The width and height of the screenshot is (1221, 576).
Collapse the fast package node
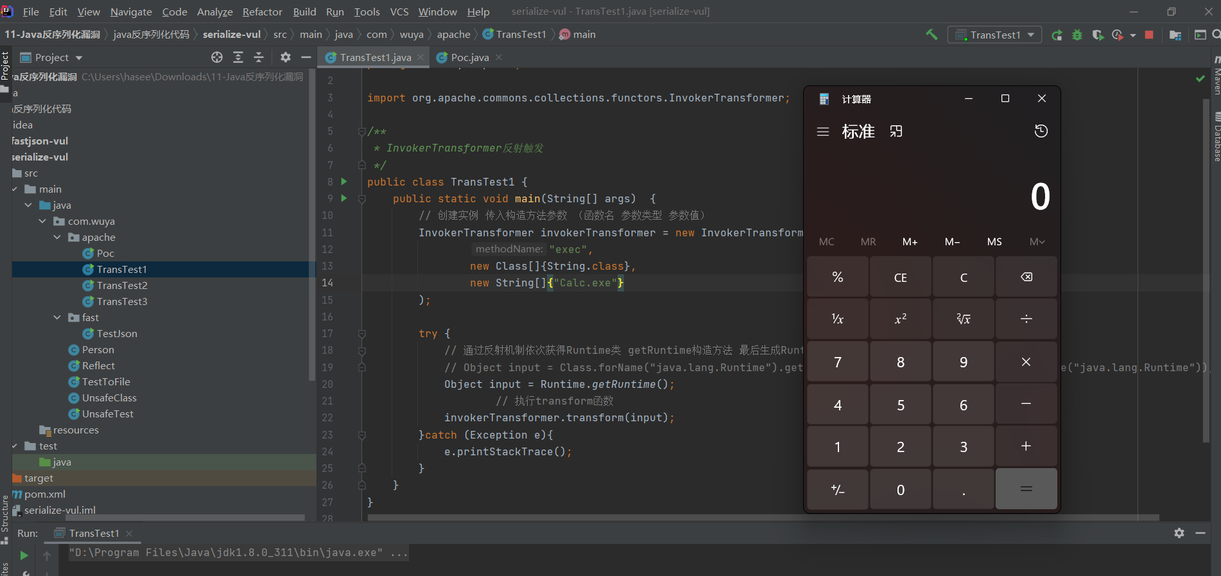coord(57,317)
